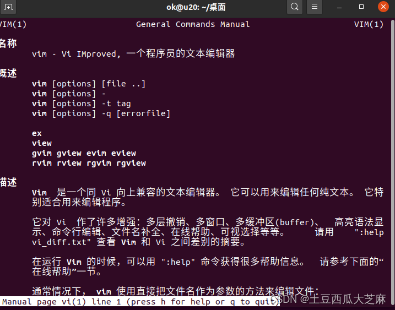This screenshot has height=310, width=395.
Task: Click line 'vim - Vi IMproved, 一个程序员的文本编辑器'
Action: [x=133, y=53]
